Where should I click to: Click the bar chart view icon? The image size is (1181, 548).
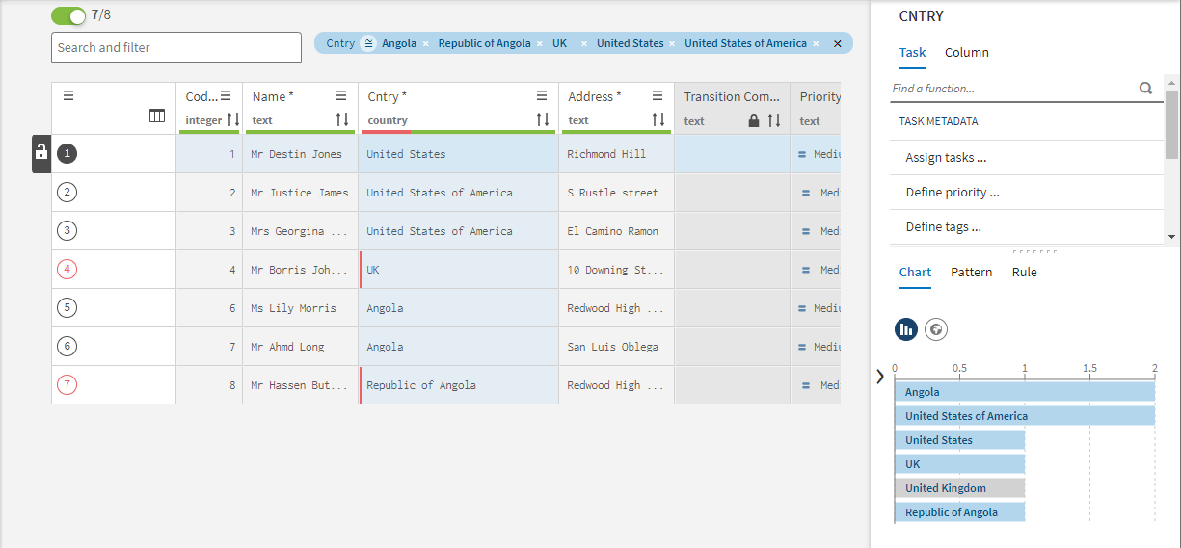[905, 329]
